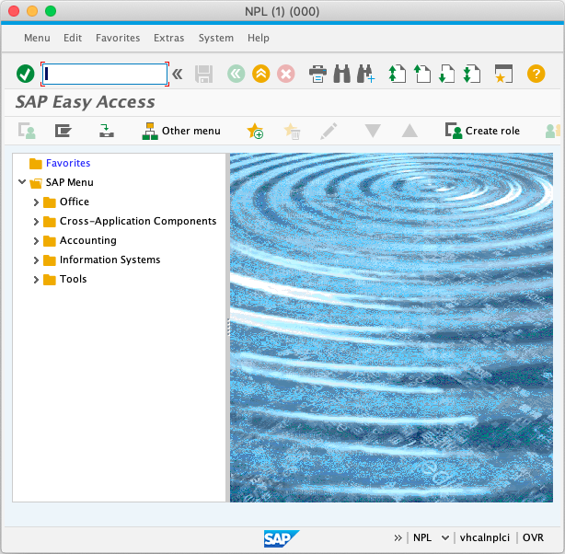
Task: Click the Save floppy disk icon
Action: 203,74
